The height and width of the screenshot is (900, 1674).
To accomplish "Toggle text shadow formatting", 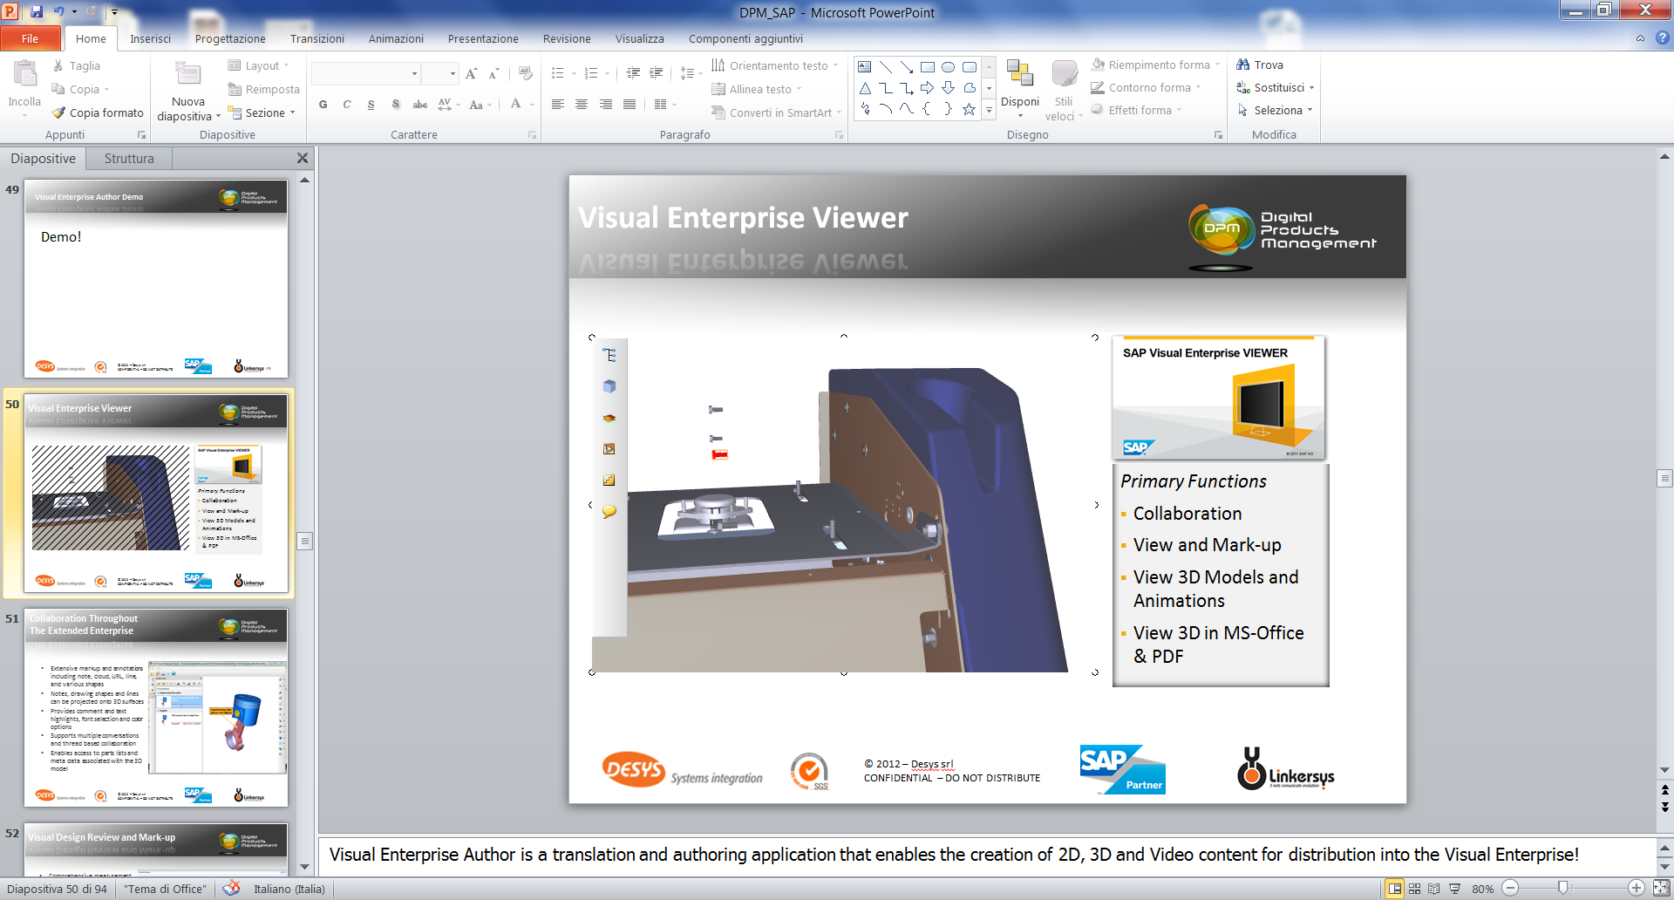I will pyautogui.click(x=396, y=105).
